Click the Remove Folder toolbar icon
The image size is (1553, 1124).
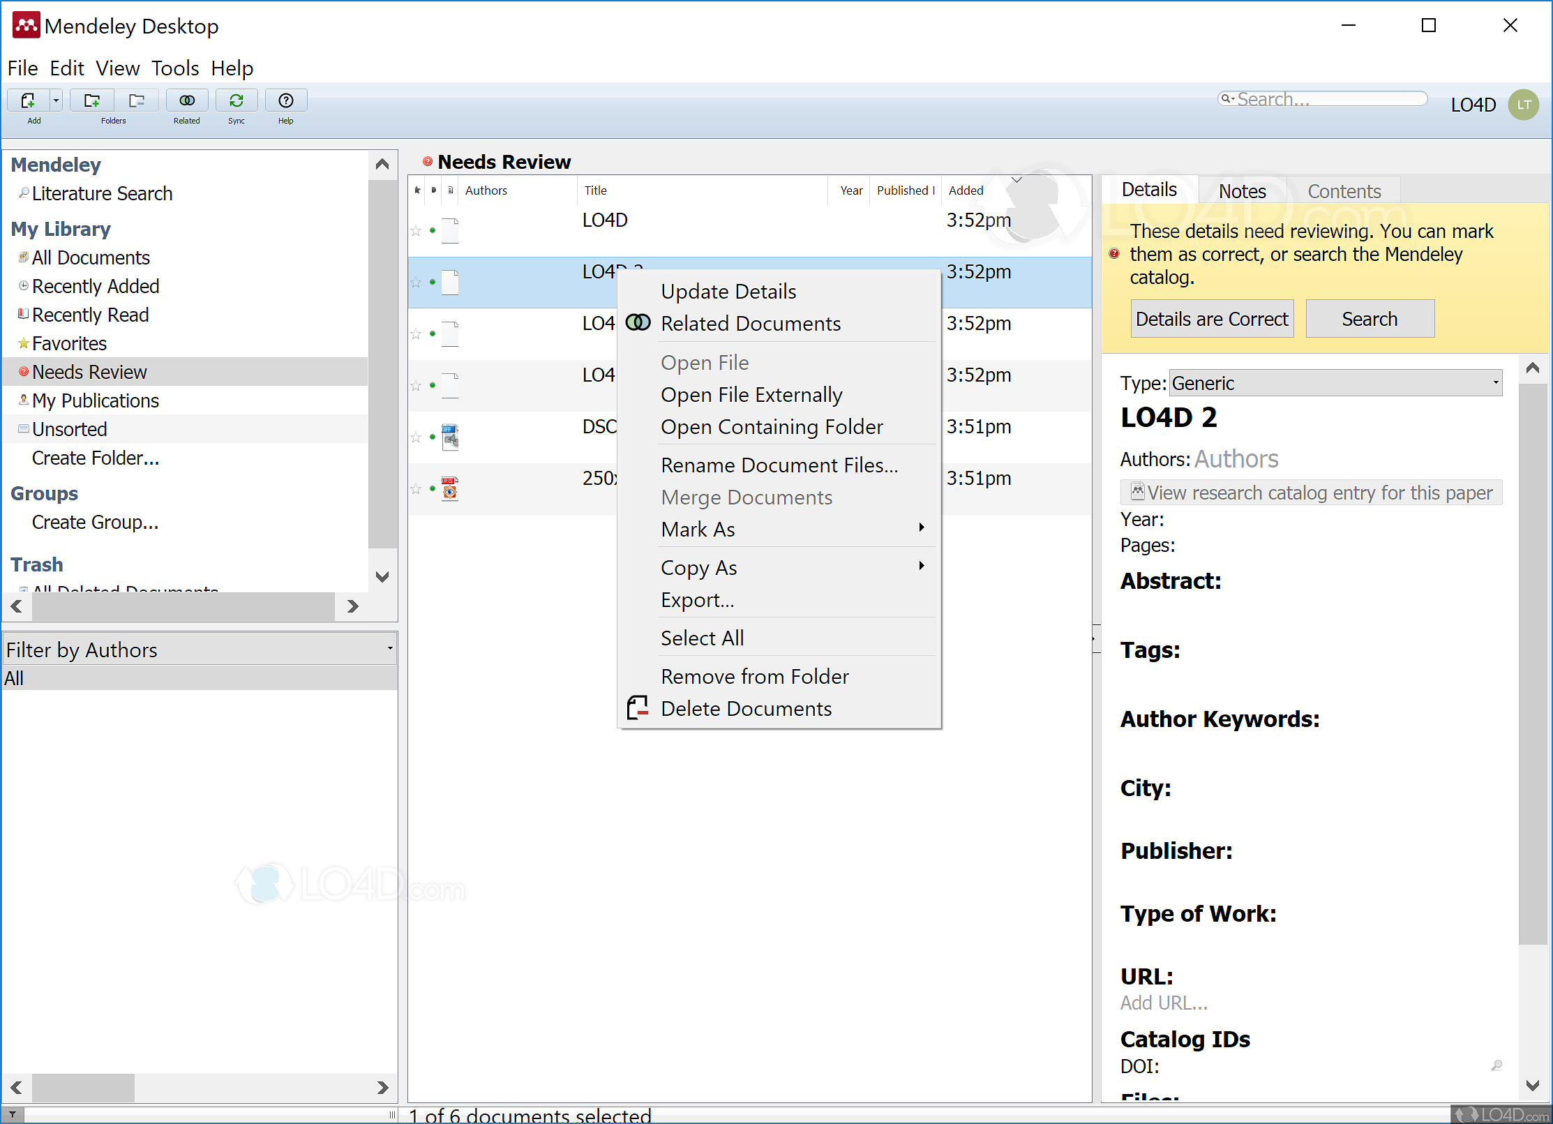[137, 101]
